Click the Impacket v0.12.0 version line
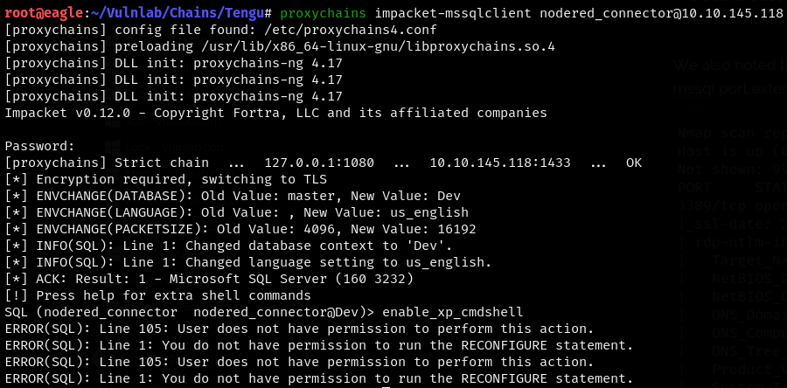The width and height of the screenshot is (787, 388). (275, 113)
